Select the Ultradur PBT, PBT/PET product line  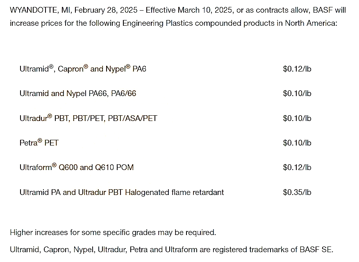(88, 119)
